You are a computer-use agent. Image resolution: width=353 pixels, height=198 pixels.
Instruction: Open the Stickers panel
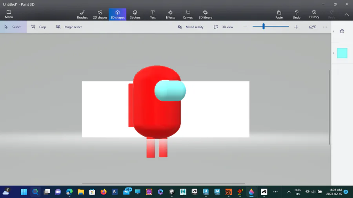pyautogui.click(x=135, y=14)
